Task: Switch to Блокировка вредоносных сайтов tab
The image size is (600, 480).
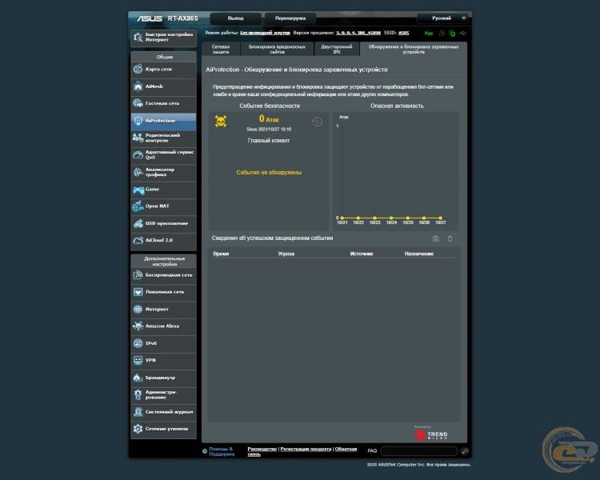Action: (x=277, y=50)
